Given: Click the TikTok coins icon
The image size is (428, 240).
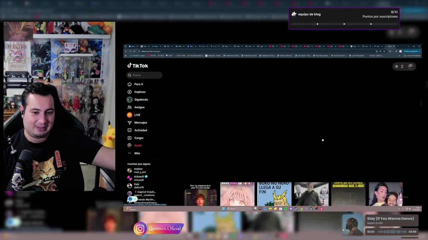Looking at the screenshot, I should (x=397, y=66).
